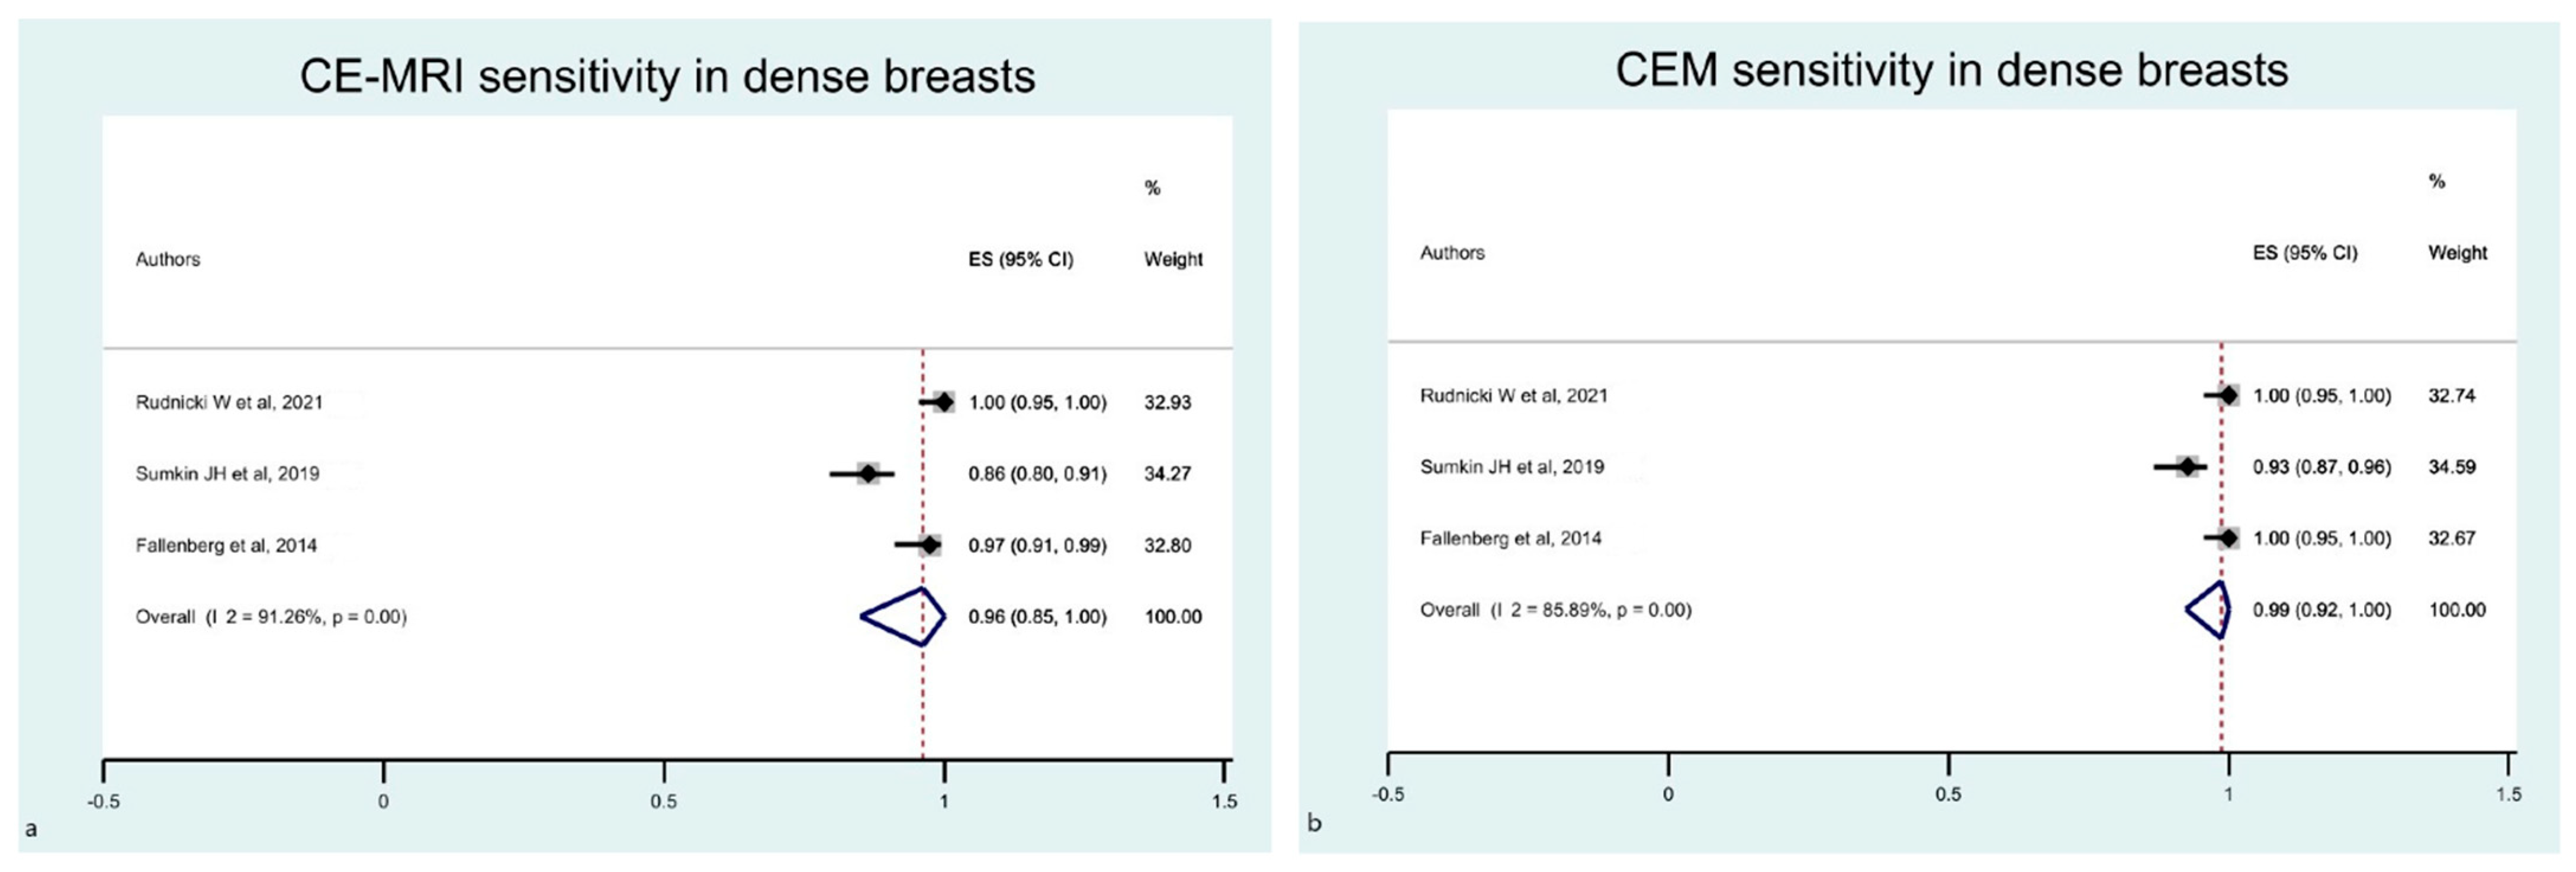The height and width of the screenshot is (872, 2576).
Task: Click the weight value 34.59
Action: [2451, 467]
